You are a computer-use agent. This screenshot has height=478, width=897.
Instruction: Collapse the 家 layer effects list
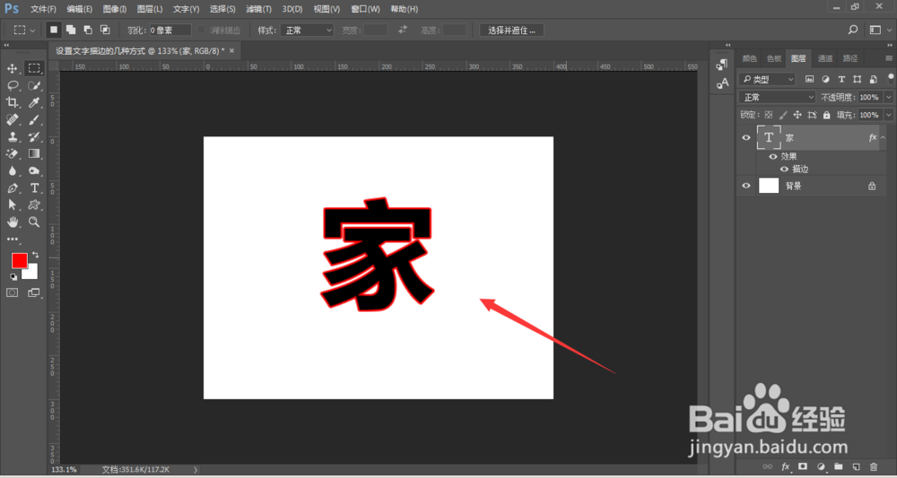point(884,138)
